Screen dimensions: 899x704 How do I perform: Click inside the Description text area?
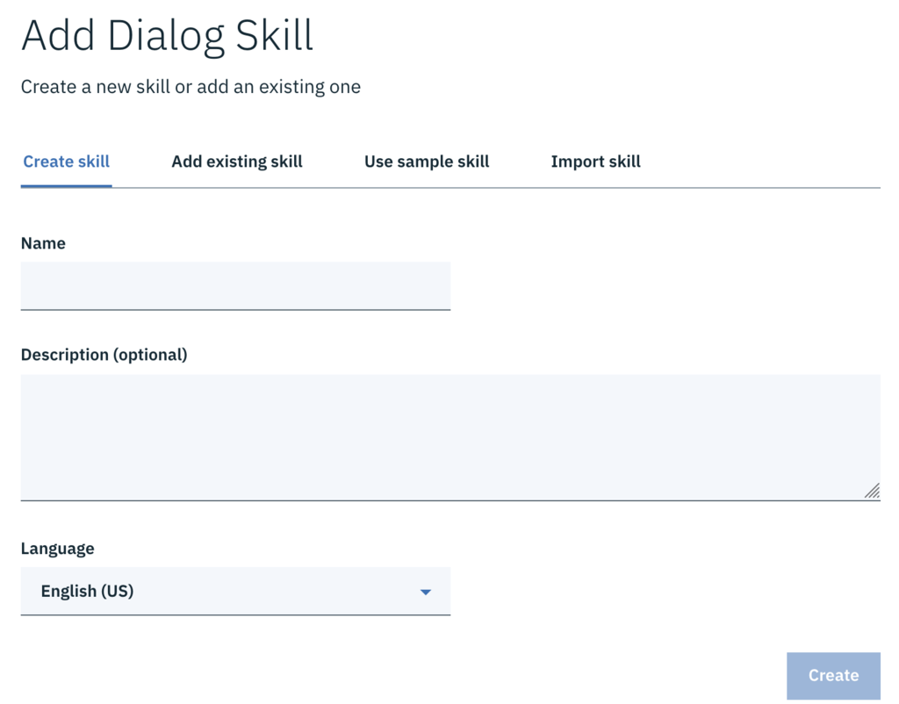click(450, 437)
